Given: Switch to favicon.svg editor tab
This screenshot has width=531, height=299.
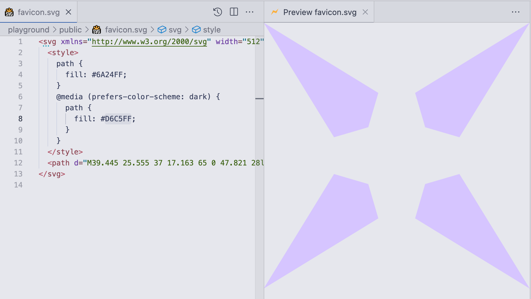Looking at the screenshot, I should click(x=38, y=12).
